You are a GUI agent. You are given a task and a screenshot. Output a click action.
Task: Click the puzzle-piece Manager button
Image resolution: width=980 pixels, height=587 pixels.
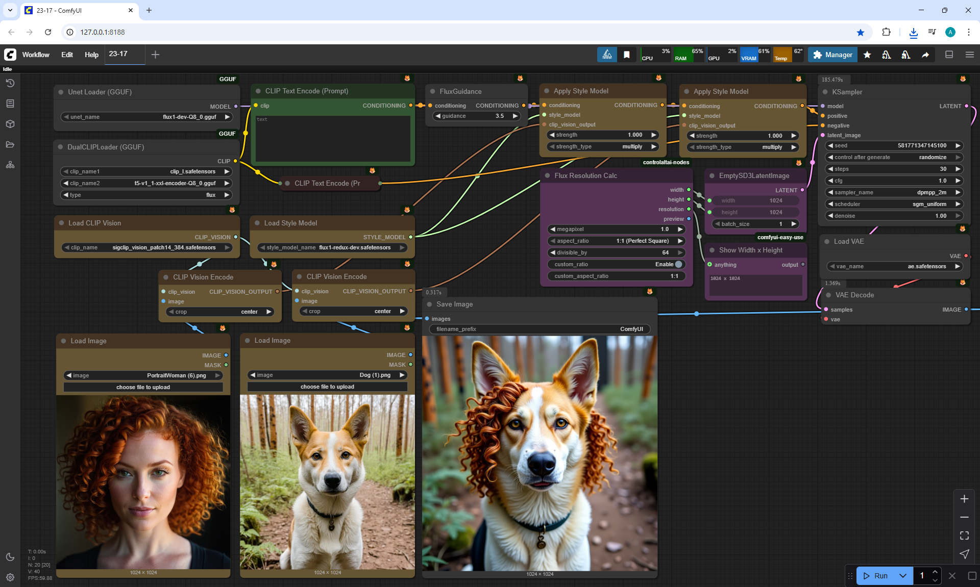coord(832,55)
